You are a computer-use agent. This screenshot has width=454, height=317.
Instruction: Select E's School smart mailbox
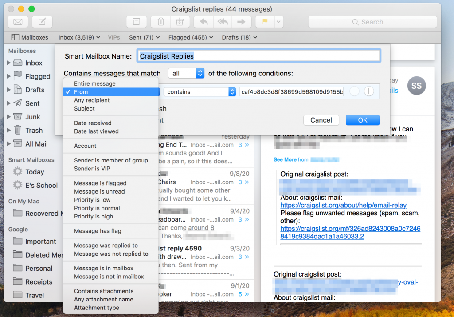point(41,185)
